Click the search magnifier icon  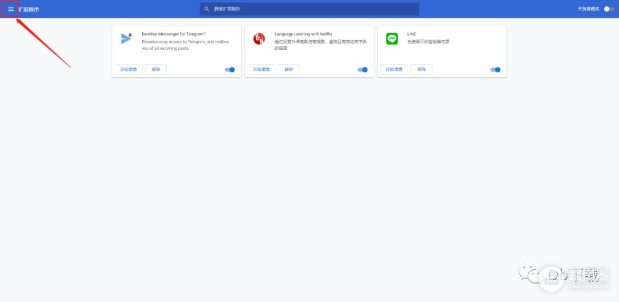(206, 9)
